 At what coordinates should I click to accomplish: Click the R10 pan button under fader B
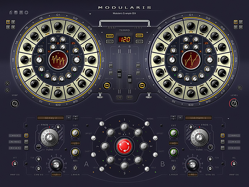(x=129, y=98)
